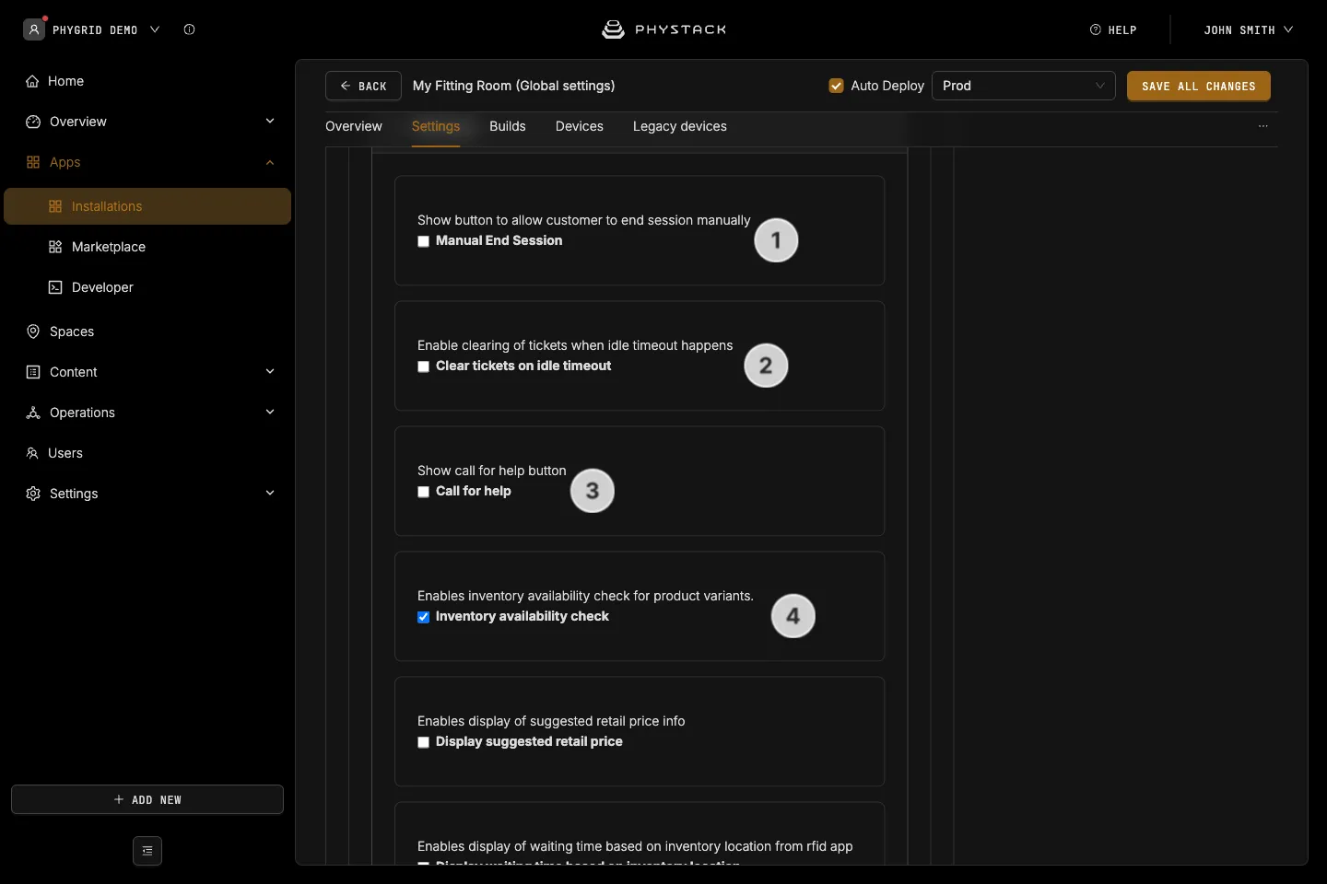Uncheck Inventory availability check
This screenshot has height=884, width=1327.
pos(424,617)
